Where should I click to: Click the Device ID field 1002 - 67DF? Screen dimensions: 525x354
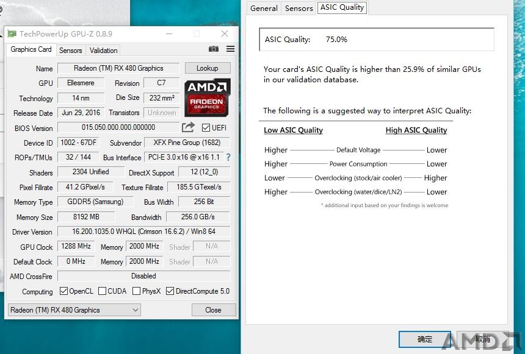click(x=78, y=143)
